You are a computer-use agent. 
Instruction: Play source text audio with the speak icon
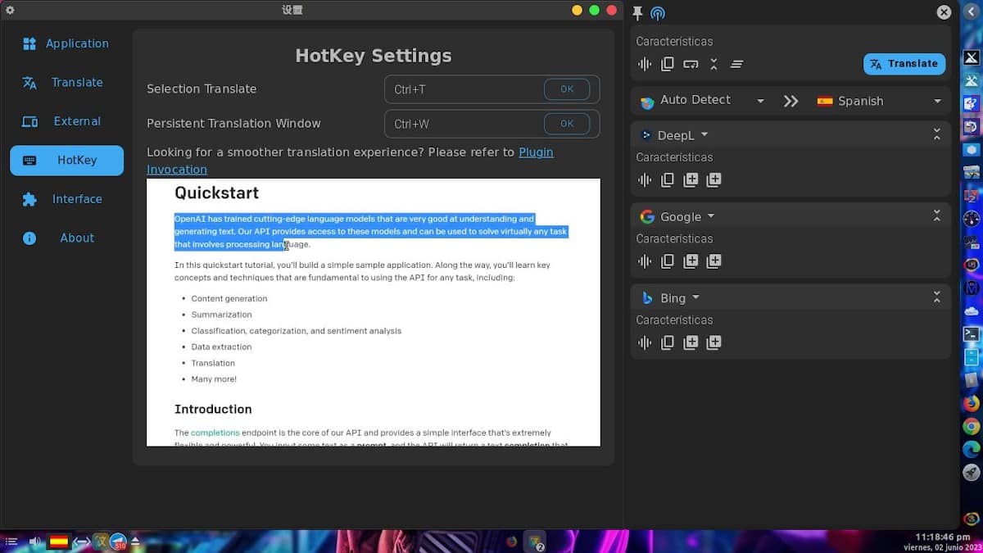(x=645, y=64)
